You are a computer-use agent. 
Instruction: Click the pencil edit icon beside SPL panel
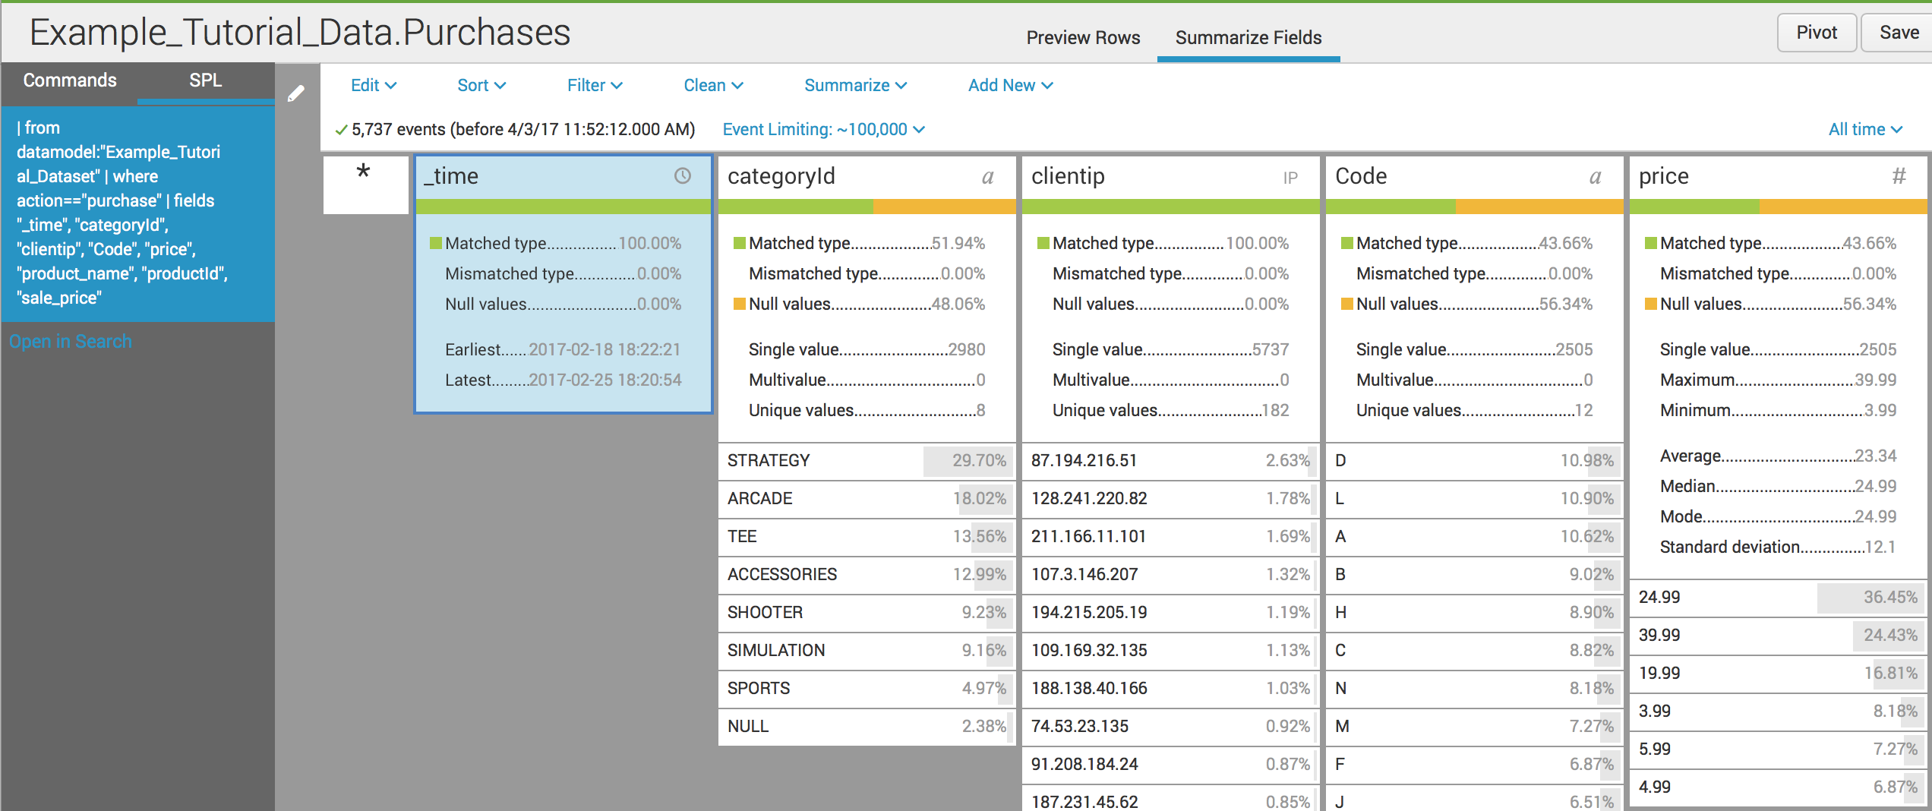(x=296, y=93)
